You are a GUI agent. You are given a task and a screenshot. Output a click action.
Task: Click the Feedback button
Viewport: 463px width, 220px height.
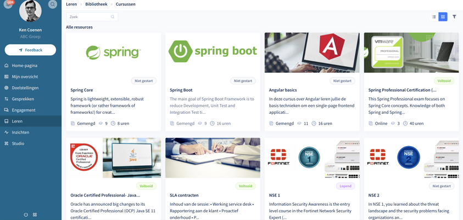click(30, 50)
